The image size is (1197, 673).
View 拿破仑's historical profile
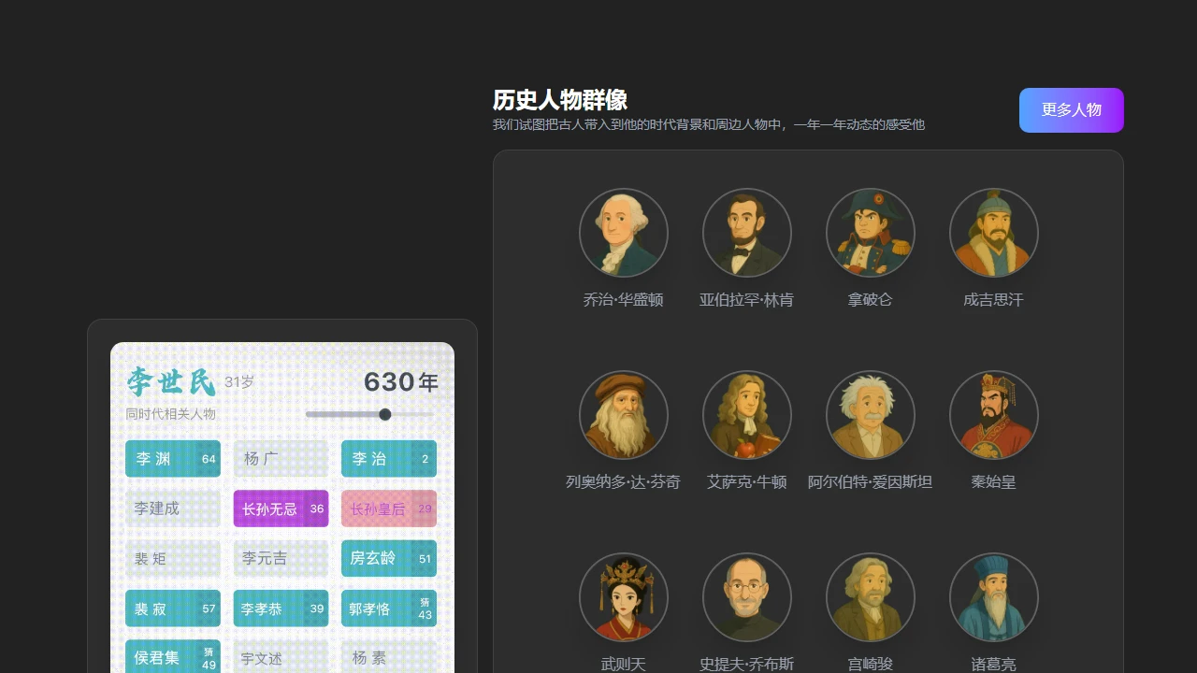click(x=871, y=233)
